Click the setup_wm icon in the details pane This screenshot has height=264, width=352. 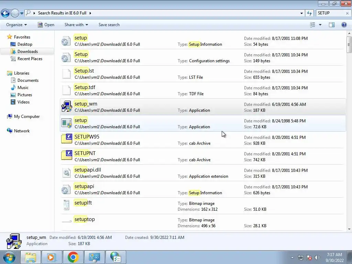pos(14,241)
